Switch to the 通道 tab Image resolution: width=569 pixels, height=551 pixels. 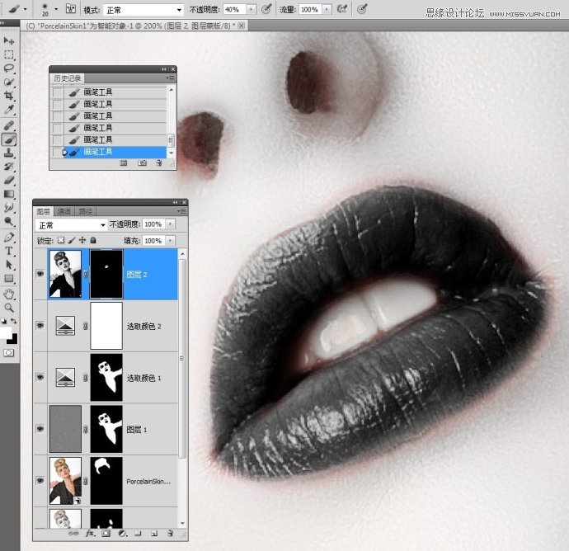point(64,212)
